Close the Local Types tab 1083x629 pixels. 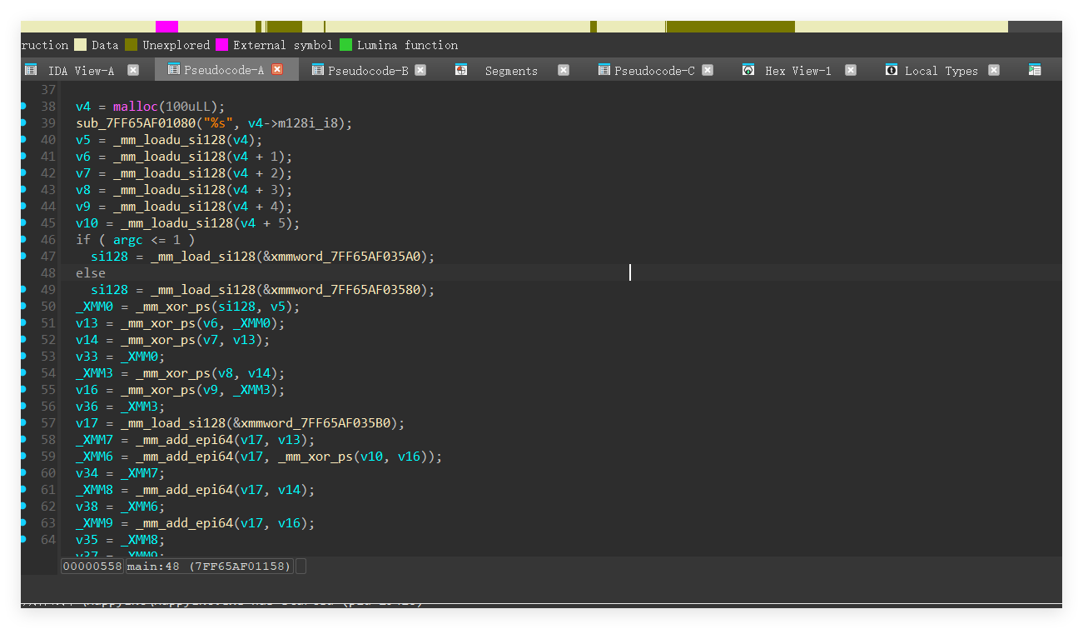[994, 70]
